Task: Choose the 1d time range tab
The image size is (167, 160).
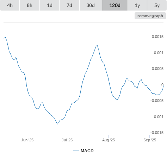Action: point(50,5)
